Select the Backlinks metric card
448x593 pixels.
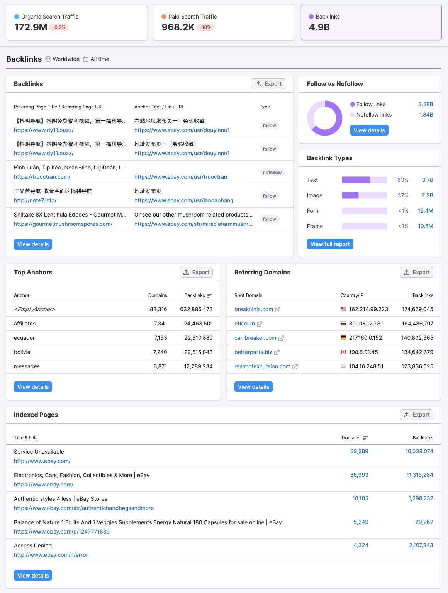click(x=371, y=22)
